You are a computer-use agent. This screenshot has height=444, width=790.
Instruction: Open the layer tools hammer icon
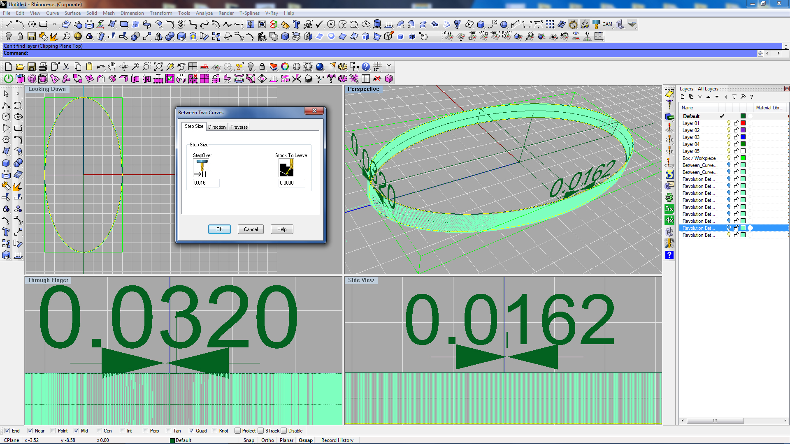[743, 97]
